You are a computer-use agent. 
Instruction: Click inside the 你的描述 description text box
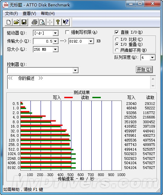pos(79,82)
